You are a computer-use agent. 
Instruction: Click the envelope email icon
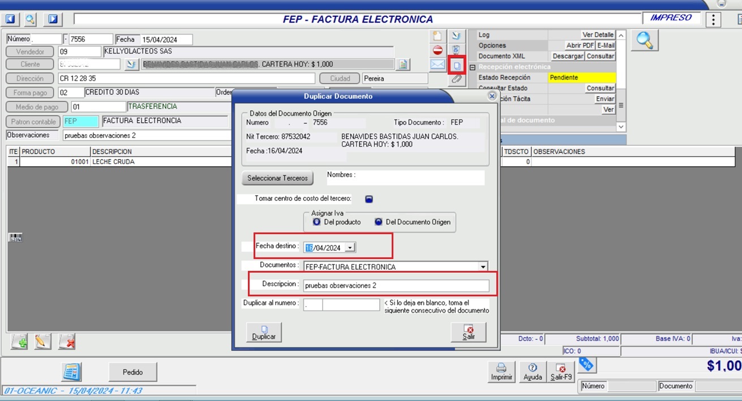point(438,65)
